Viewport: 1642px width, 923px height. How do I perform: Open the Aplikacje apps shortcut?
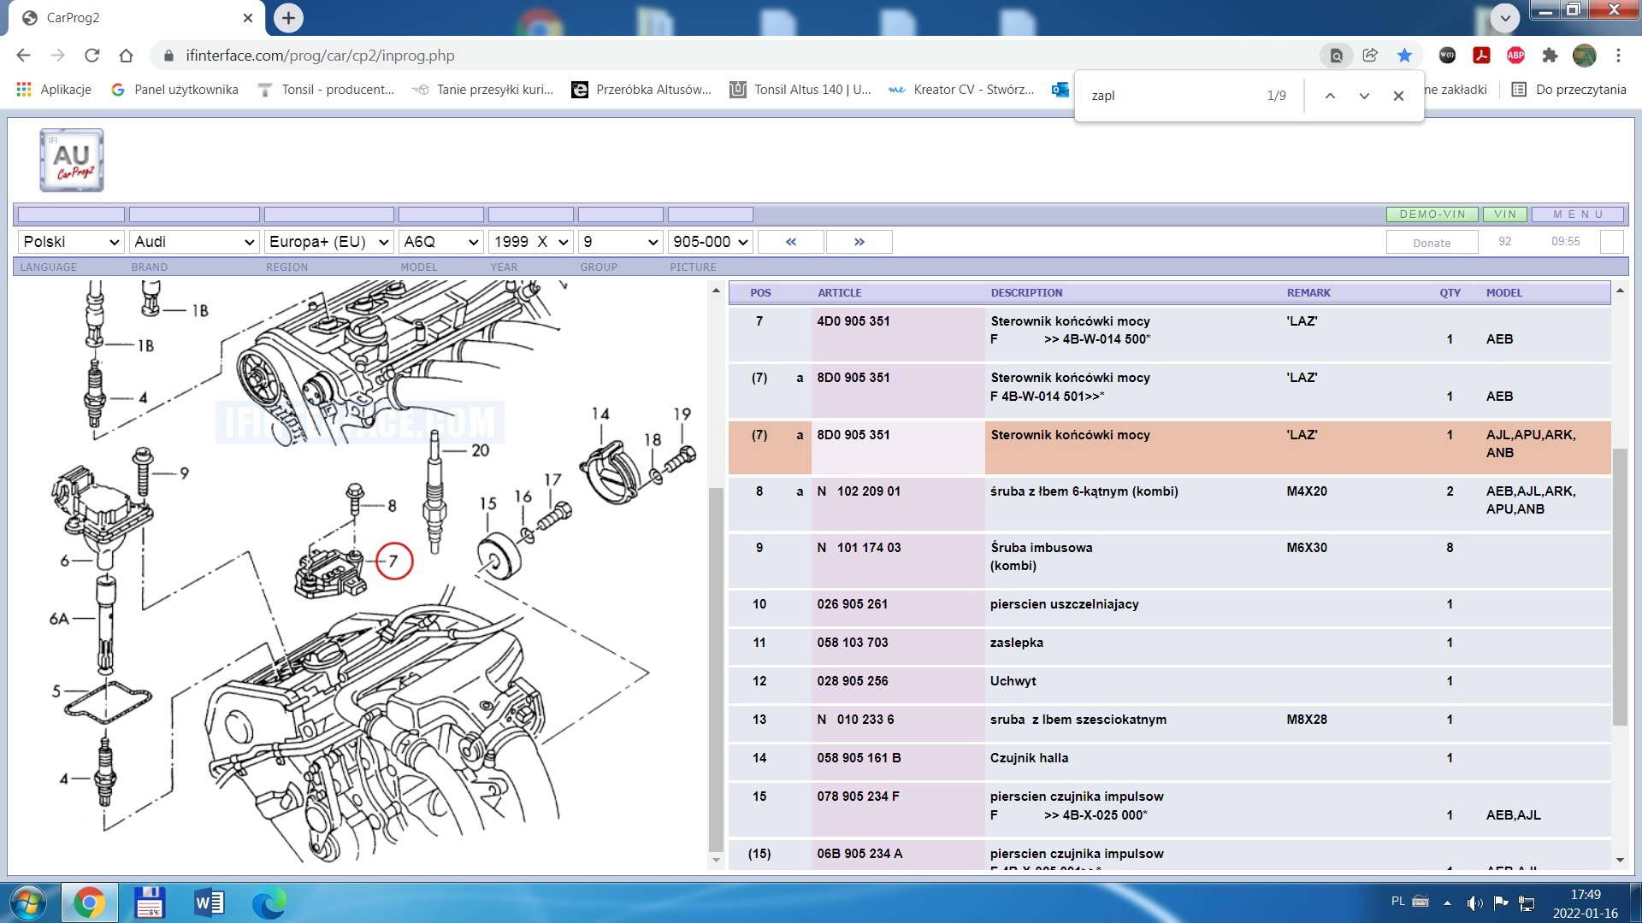(x=54, y=90)
